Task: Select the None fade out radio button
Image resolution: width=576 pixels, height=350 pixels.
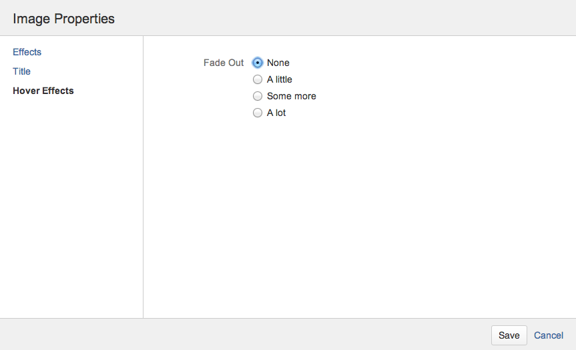Action: [x=258, y=63]
